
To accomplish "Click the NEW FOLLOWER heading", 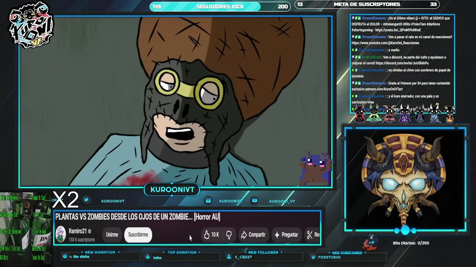I will coord(263,252).
